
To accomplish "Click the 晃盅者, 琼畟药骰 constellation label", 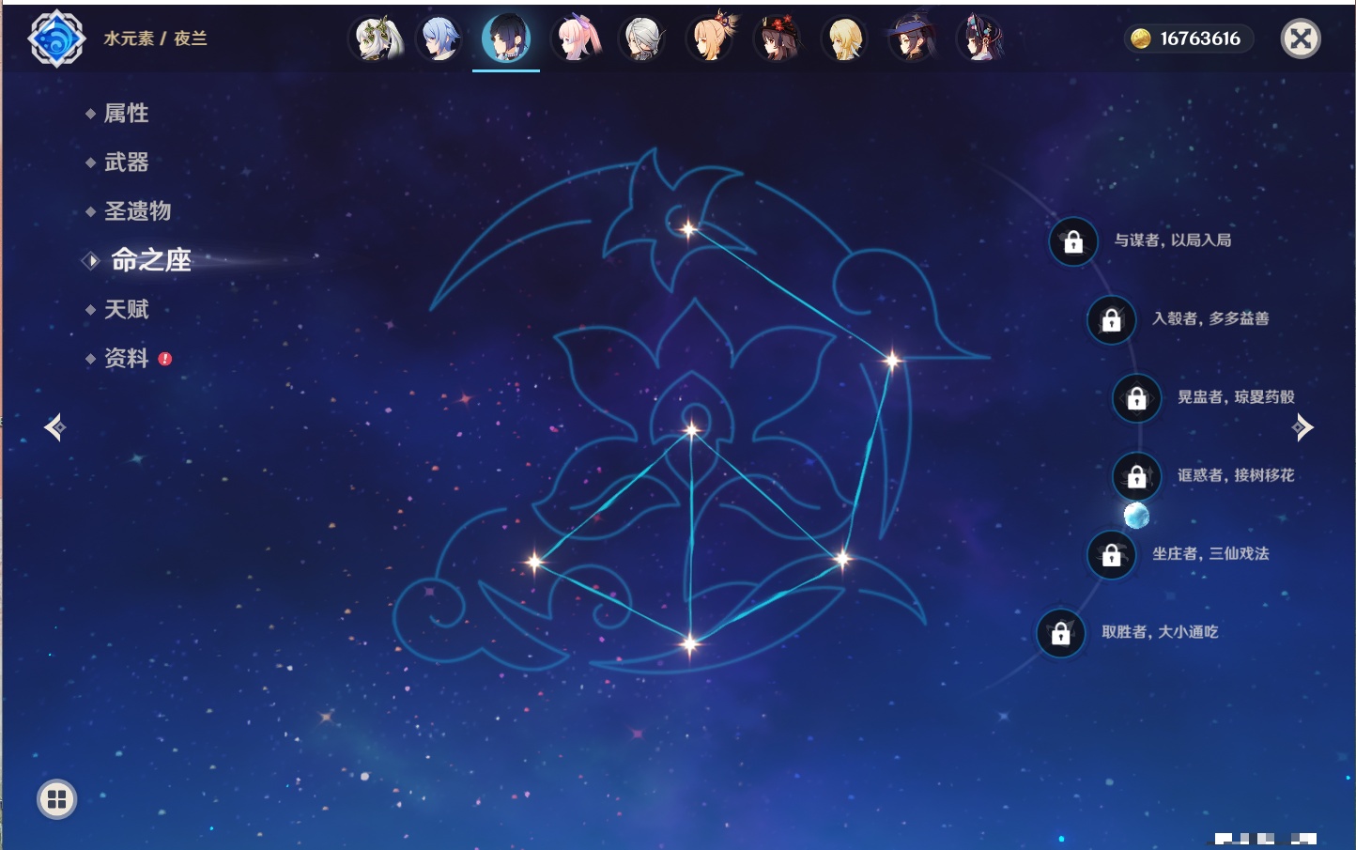I will (x=1236, y=397).
